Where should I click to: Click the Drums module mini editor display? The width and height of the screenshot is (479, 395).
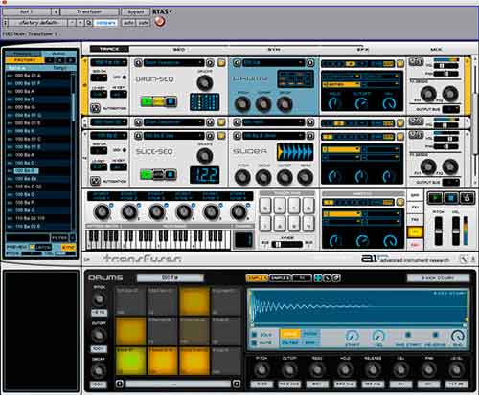(295, 78)
